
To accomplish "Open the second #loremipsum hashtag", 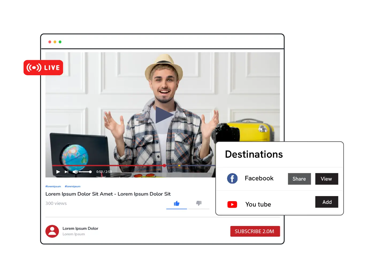I will click(x=72, y=186).
